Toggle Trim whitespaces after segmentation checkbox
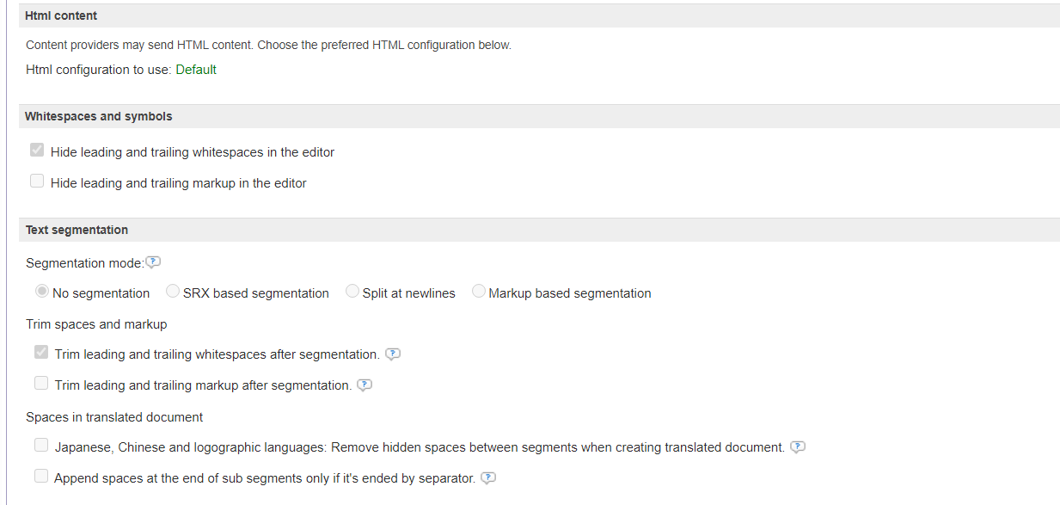The height and width of the screenshot is (505, 1060). coord(41,353)
